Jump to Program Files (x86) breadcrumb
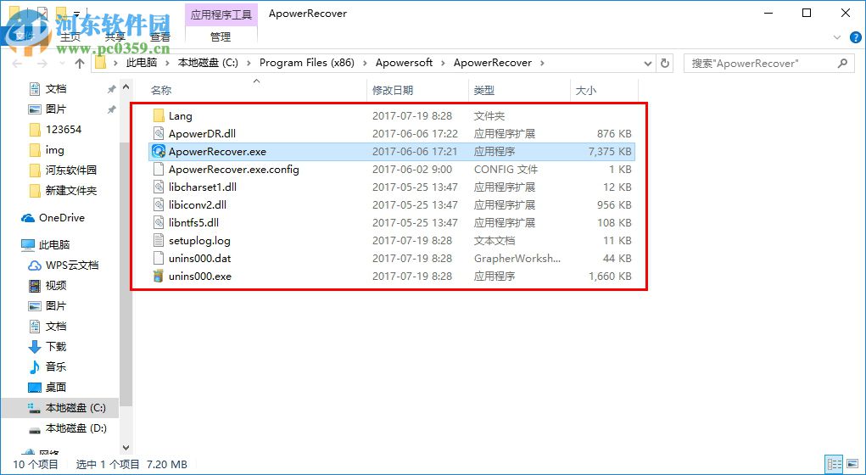 (306, 63)
